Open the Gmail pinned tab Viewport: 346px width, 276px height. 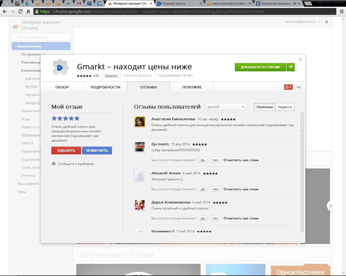79,4
